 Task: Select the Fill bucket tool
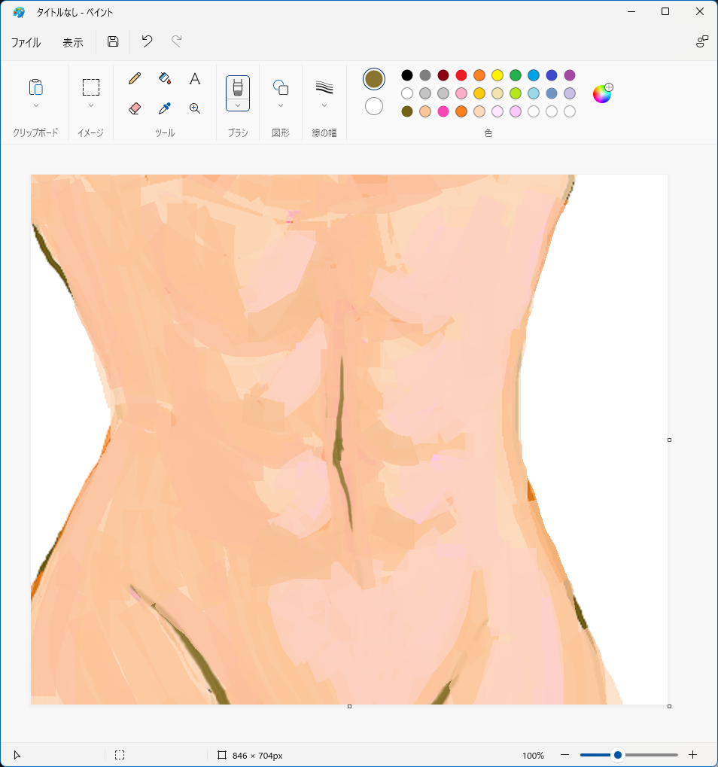[165, 78]
